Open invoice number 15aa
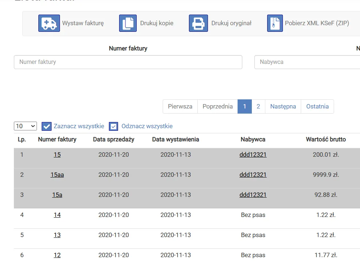This screenshot has width=360, height=263. tap(57, 175)
